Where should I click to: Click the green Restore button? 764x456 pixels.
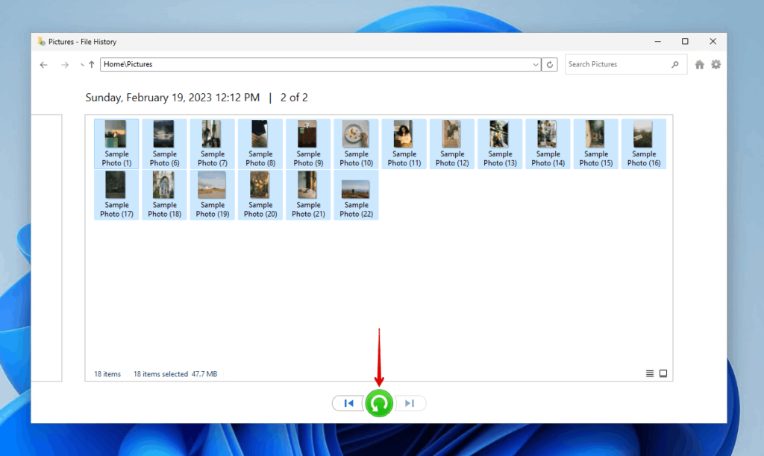378,402
